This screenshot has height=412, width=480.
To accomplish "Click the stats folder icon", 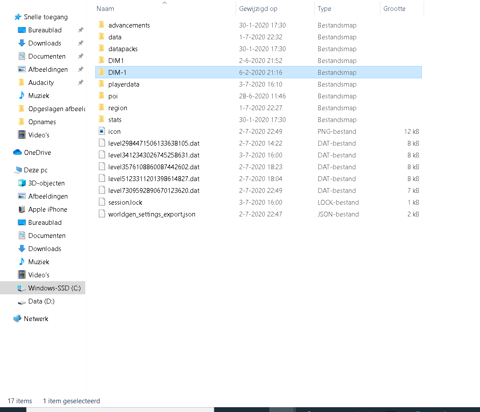I will [x=101, y=119].
